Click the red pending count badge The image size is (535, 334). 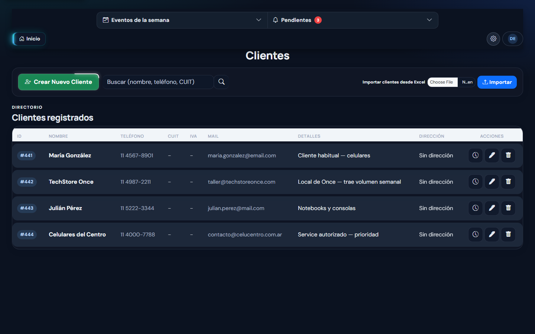(x=318, y=20)
